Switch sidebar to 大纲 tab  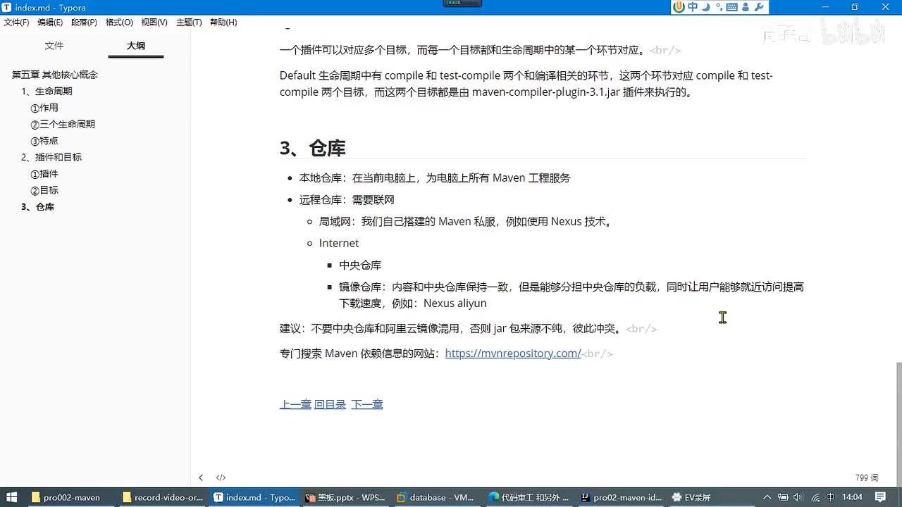coord(136,46)
